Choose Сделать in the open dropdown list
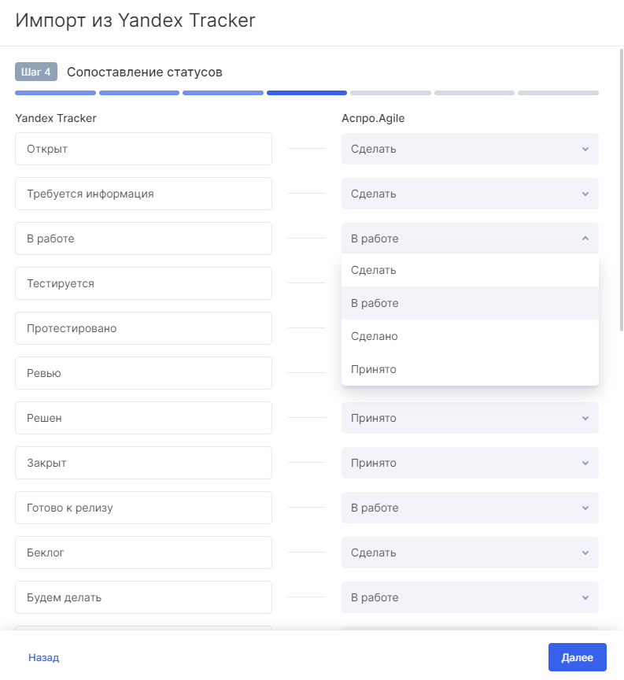The image size is (624, 680). tap(470, 270)
